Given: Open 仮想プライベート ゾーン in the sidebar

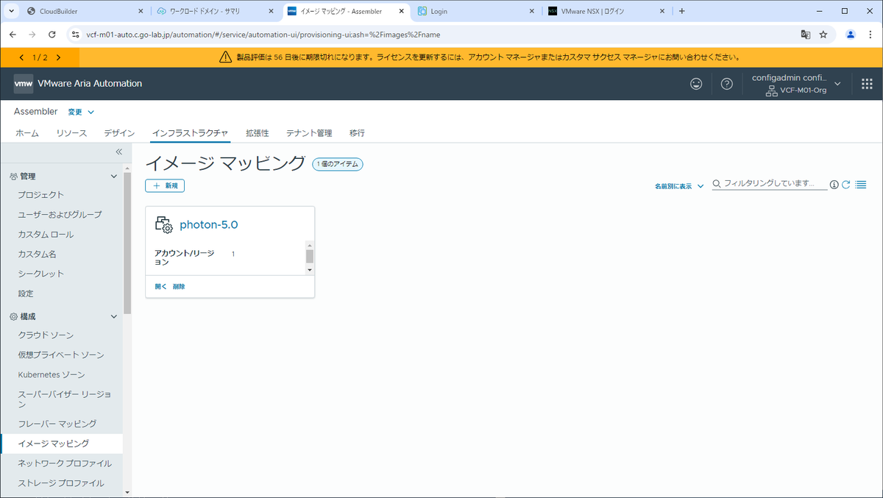Looking at the screenshot, I should (61, 355).
